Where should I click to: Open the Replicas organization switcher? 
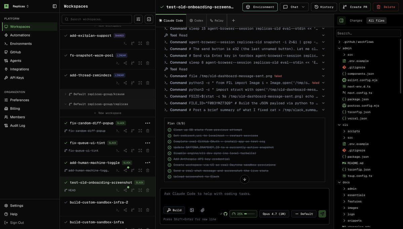coord(17,6)
